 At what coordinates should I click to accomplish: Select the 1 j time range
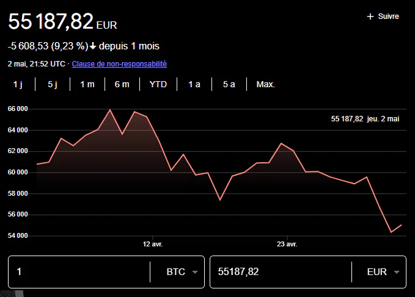(18, 84)
